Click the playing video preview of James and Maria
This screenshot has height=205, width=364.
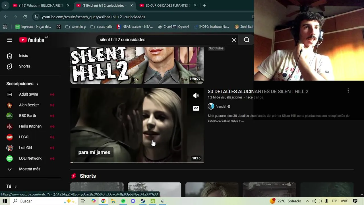(x=137, y=125)
